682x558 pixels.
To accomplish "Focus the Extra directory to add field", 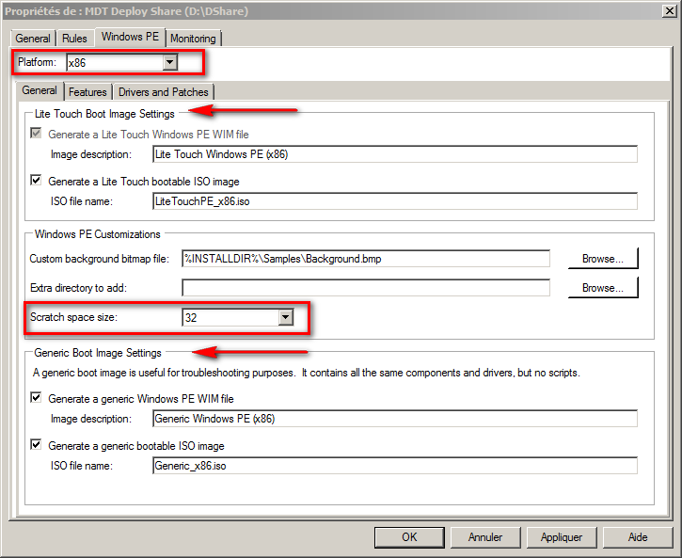I will (x=365, y=288).
